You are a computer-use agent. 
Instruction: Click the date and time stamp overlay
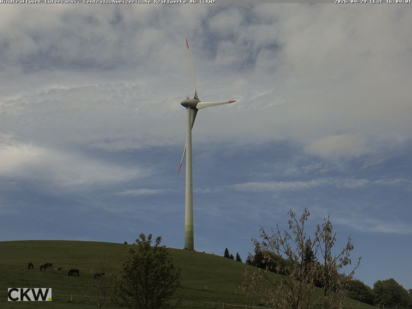(373, 2)
